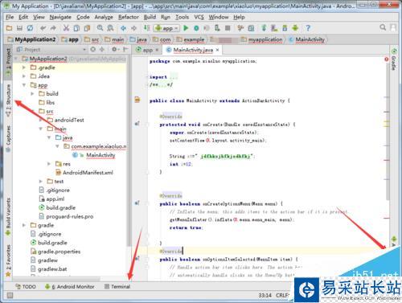Switch to the MainActivity.java editor tab
Viewport: 402px width, 303px height.
click(x=193, y=50)
